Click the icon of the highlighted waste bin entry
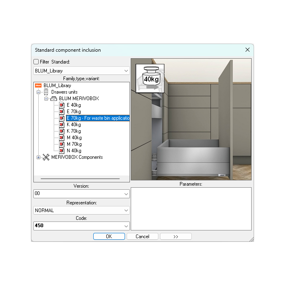The image size is (285, 285). 61,118
